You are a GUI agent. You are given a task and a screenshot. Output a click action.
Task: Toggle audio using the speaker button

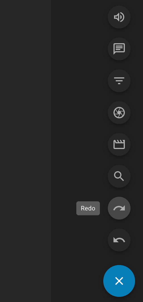click(119, 17)
